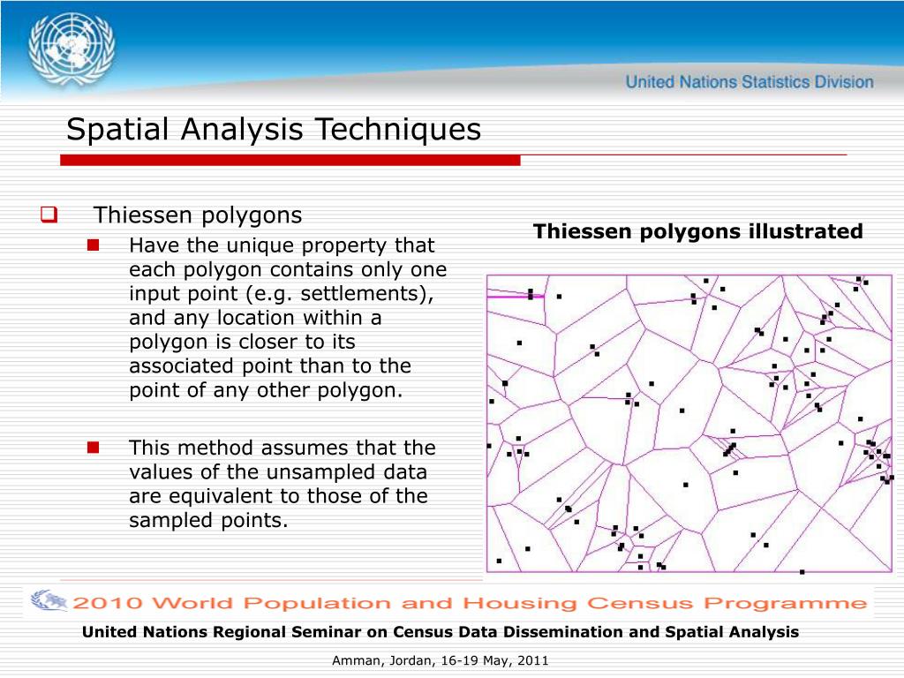The image size is (904, 678).
Task: Click the Thiessen polygons diagram image
Action: (689, 424)
